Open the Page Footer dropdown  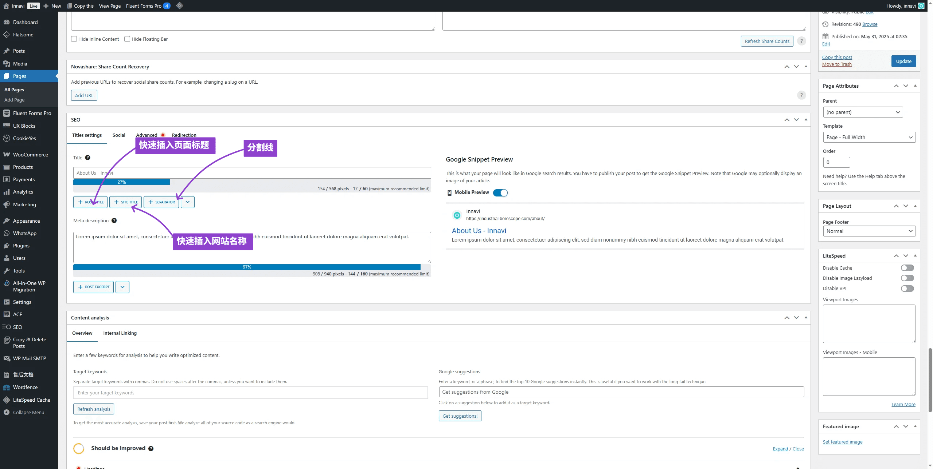[x=869, y=231]
